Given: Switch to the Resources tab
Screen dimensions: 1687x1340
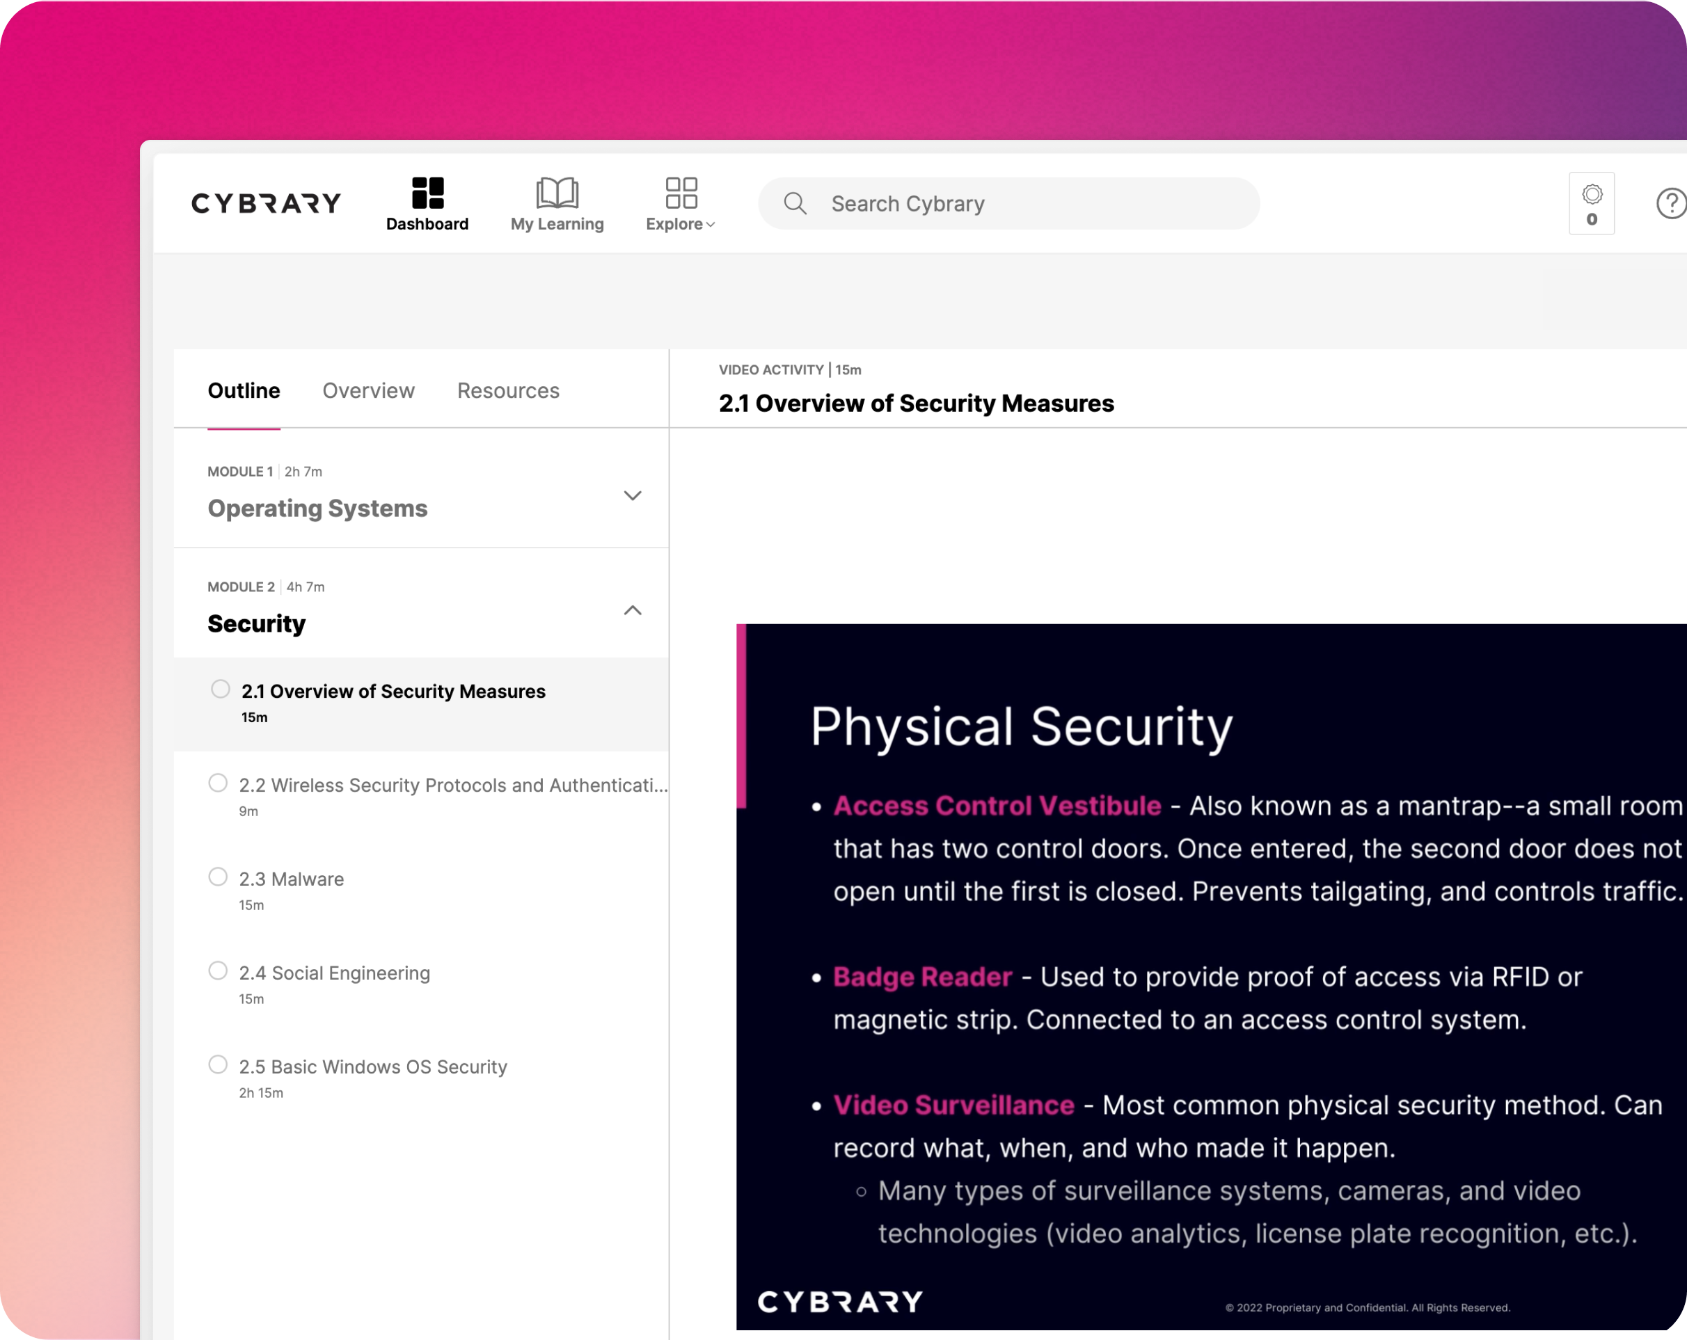Looking at the screenshot, I should (x=508, y=390).
